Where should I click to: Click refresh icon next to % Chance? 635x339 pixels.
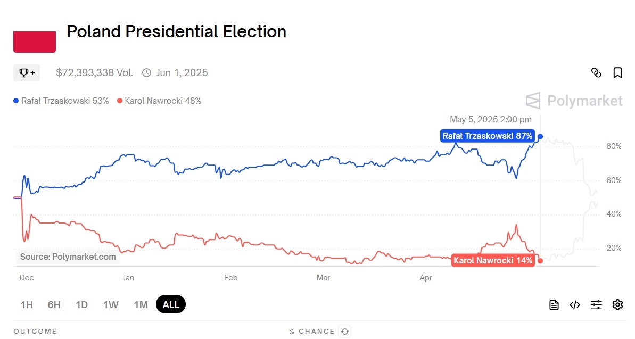[x=345, y=332]
